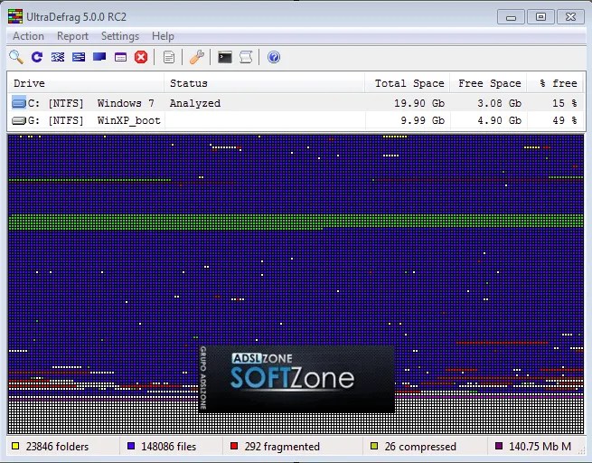Open settings with the wrench icon
592x463 pixels.
[x=197, y=57]
